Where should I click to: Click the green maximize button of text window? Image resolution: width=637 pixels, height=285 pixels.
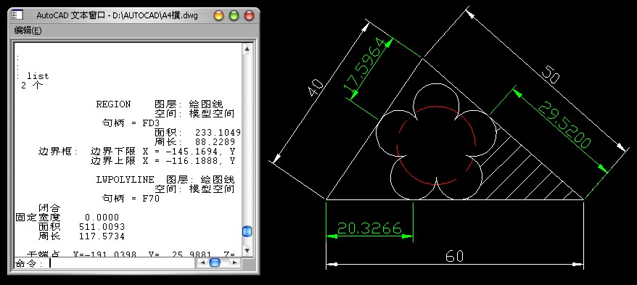pos(234,16)
